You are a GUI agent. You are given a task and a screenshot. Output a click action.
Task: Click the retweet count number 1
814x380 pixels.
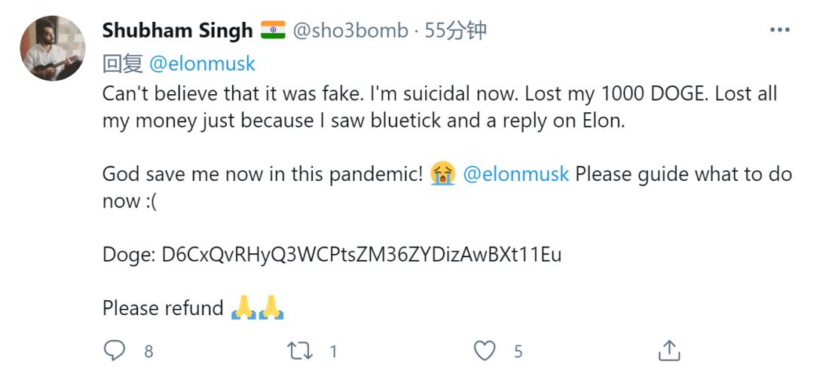[333, 351]
